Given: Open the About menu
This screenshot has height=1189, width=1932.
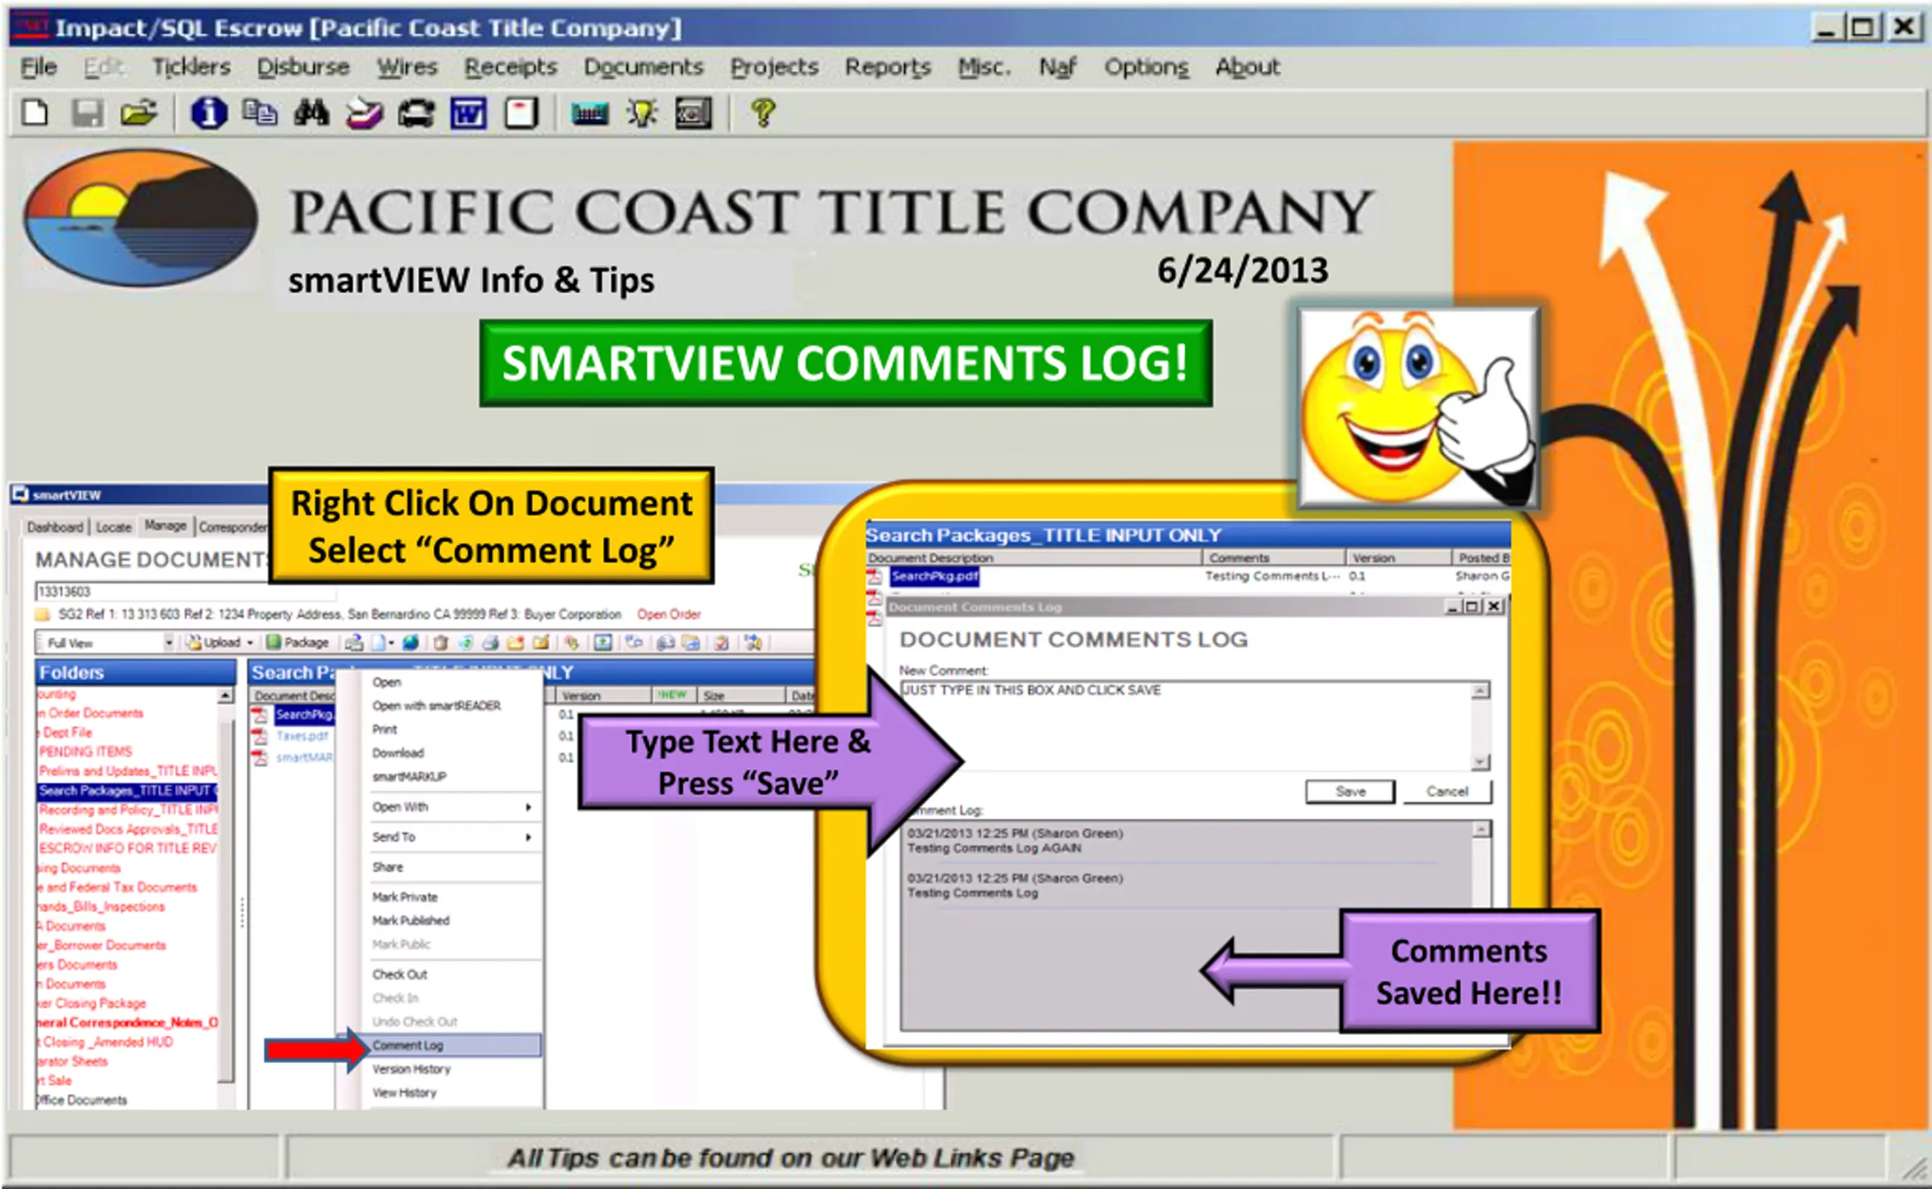Looking at the screenshot, I should 1247,67.
